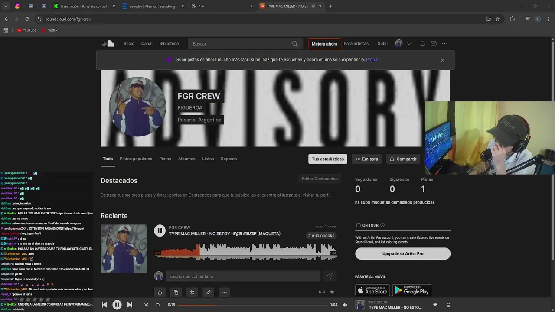Image resolution: width=555 pixels, height=312 pixels.
Task: Click the now-playing thumbnail in the player bar
Action: pos(360,305)
